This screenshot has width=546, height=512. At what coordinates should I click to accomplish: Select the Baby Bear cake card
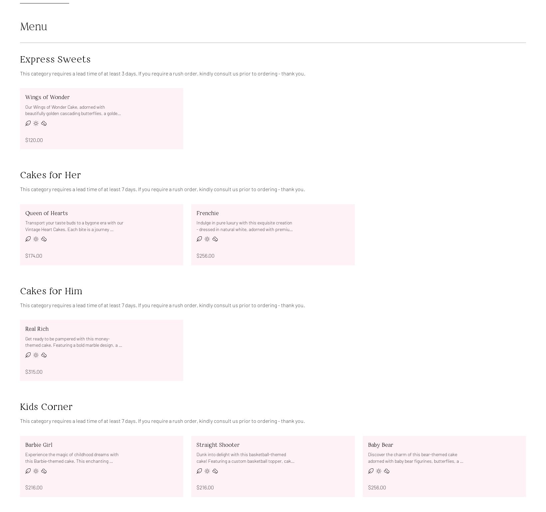tap(445, 466)
